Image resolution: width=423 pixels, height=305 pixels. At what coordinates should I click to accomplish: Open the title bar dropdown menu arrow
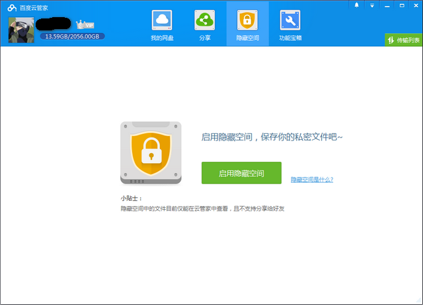(372, 5)
